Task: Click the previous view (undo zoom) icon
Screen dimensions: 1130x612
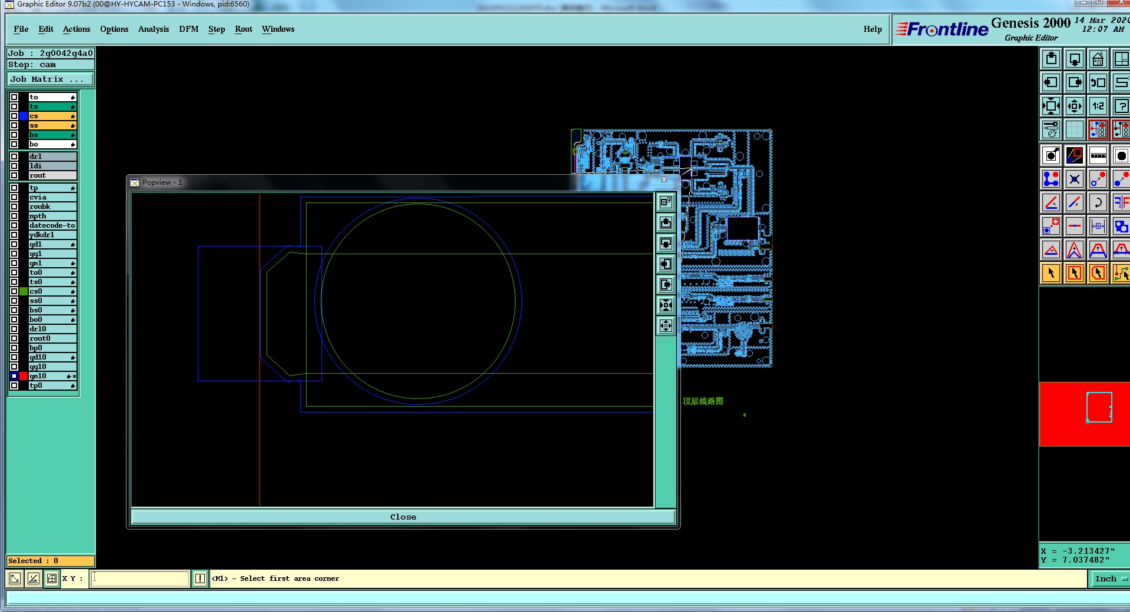Action: click(x=1098, y=82)
